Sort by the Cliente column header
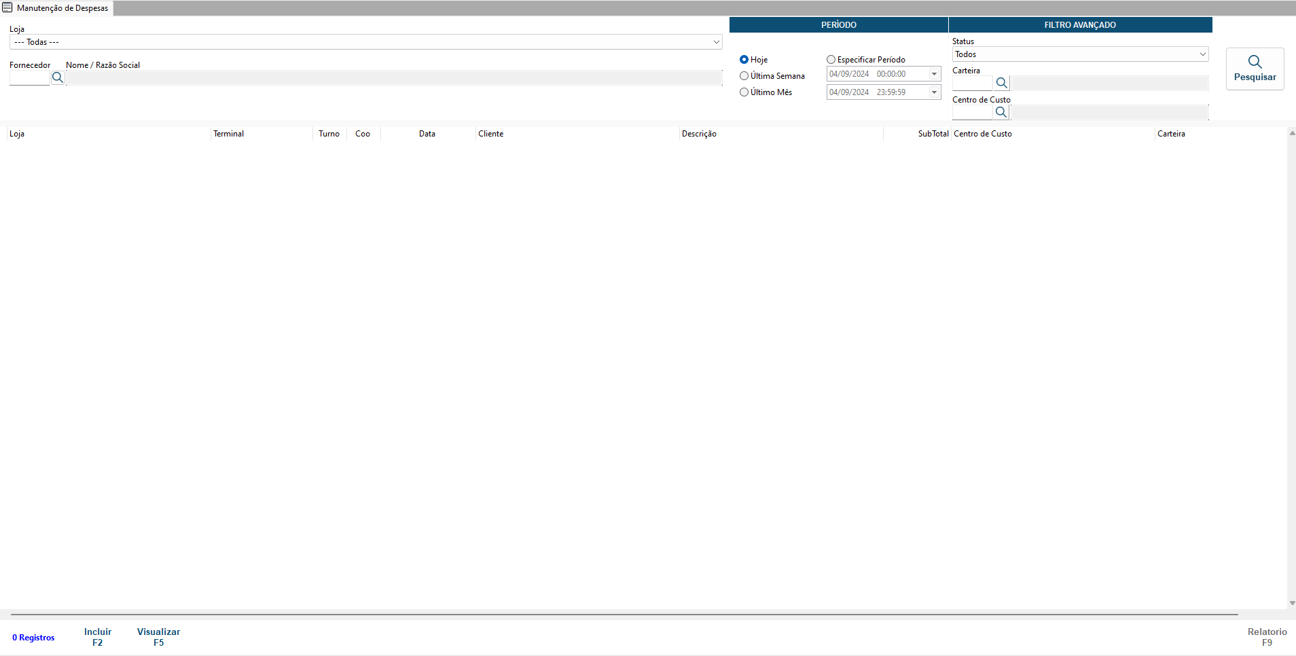Screen dimensions: 1296x656 577,134
